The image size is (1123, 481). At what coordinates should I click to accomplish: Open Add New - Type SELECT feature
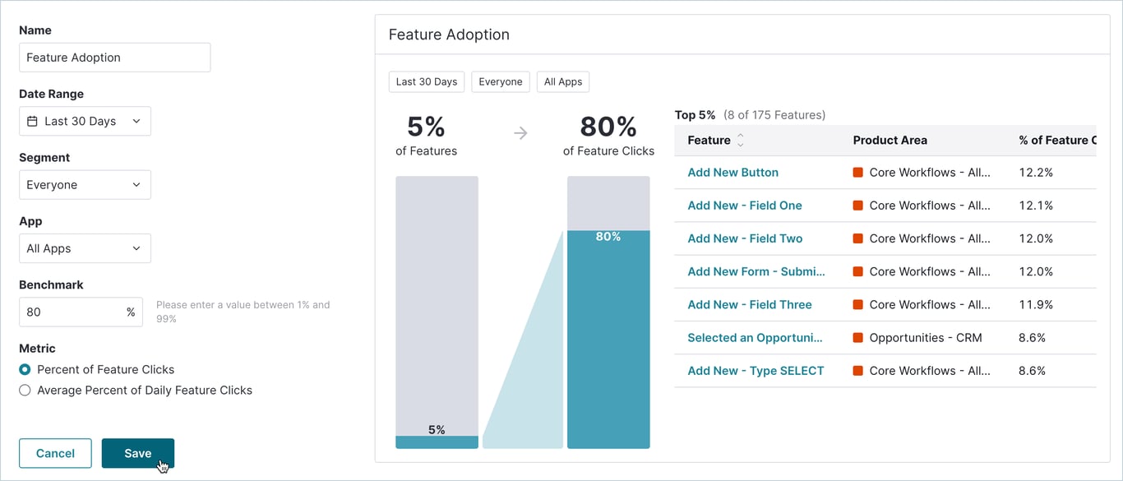point(756,371)
